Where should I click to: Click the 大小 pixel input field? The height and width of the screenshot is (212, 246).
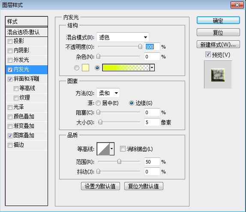pyautogui.click(x=152, y=122)
